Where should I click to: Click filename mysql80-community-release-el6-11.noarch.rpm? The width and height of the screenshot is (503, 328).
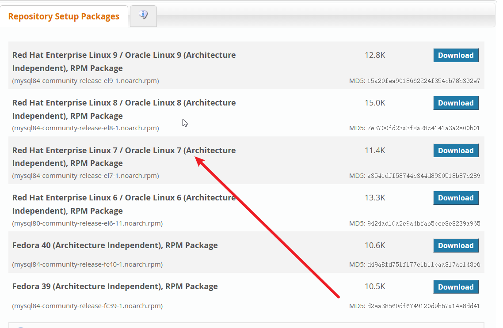[87, 223]
